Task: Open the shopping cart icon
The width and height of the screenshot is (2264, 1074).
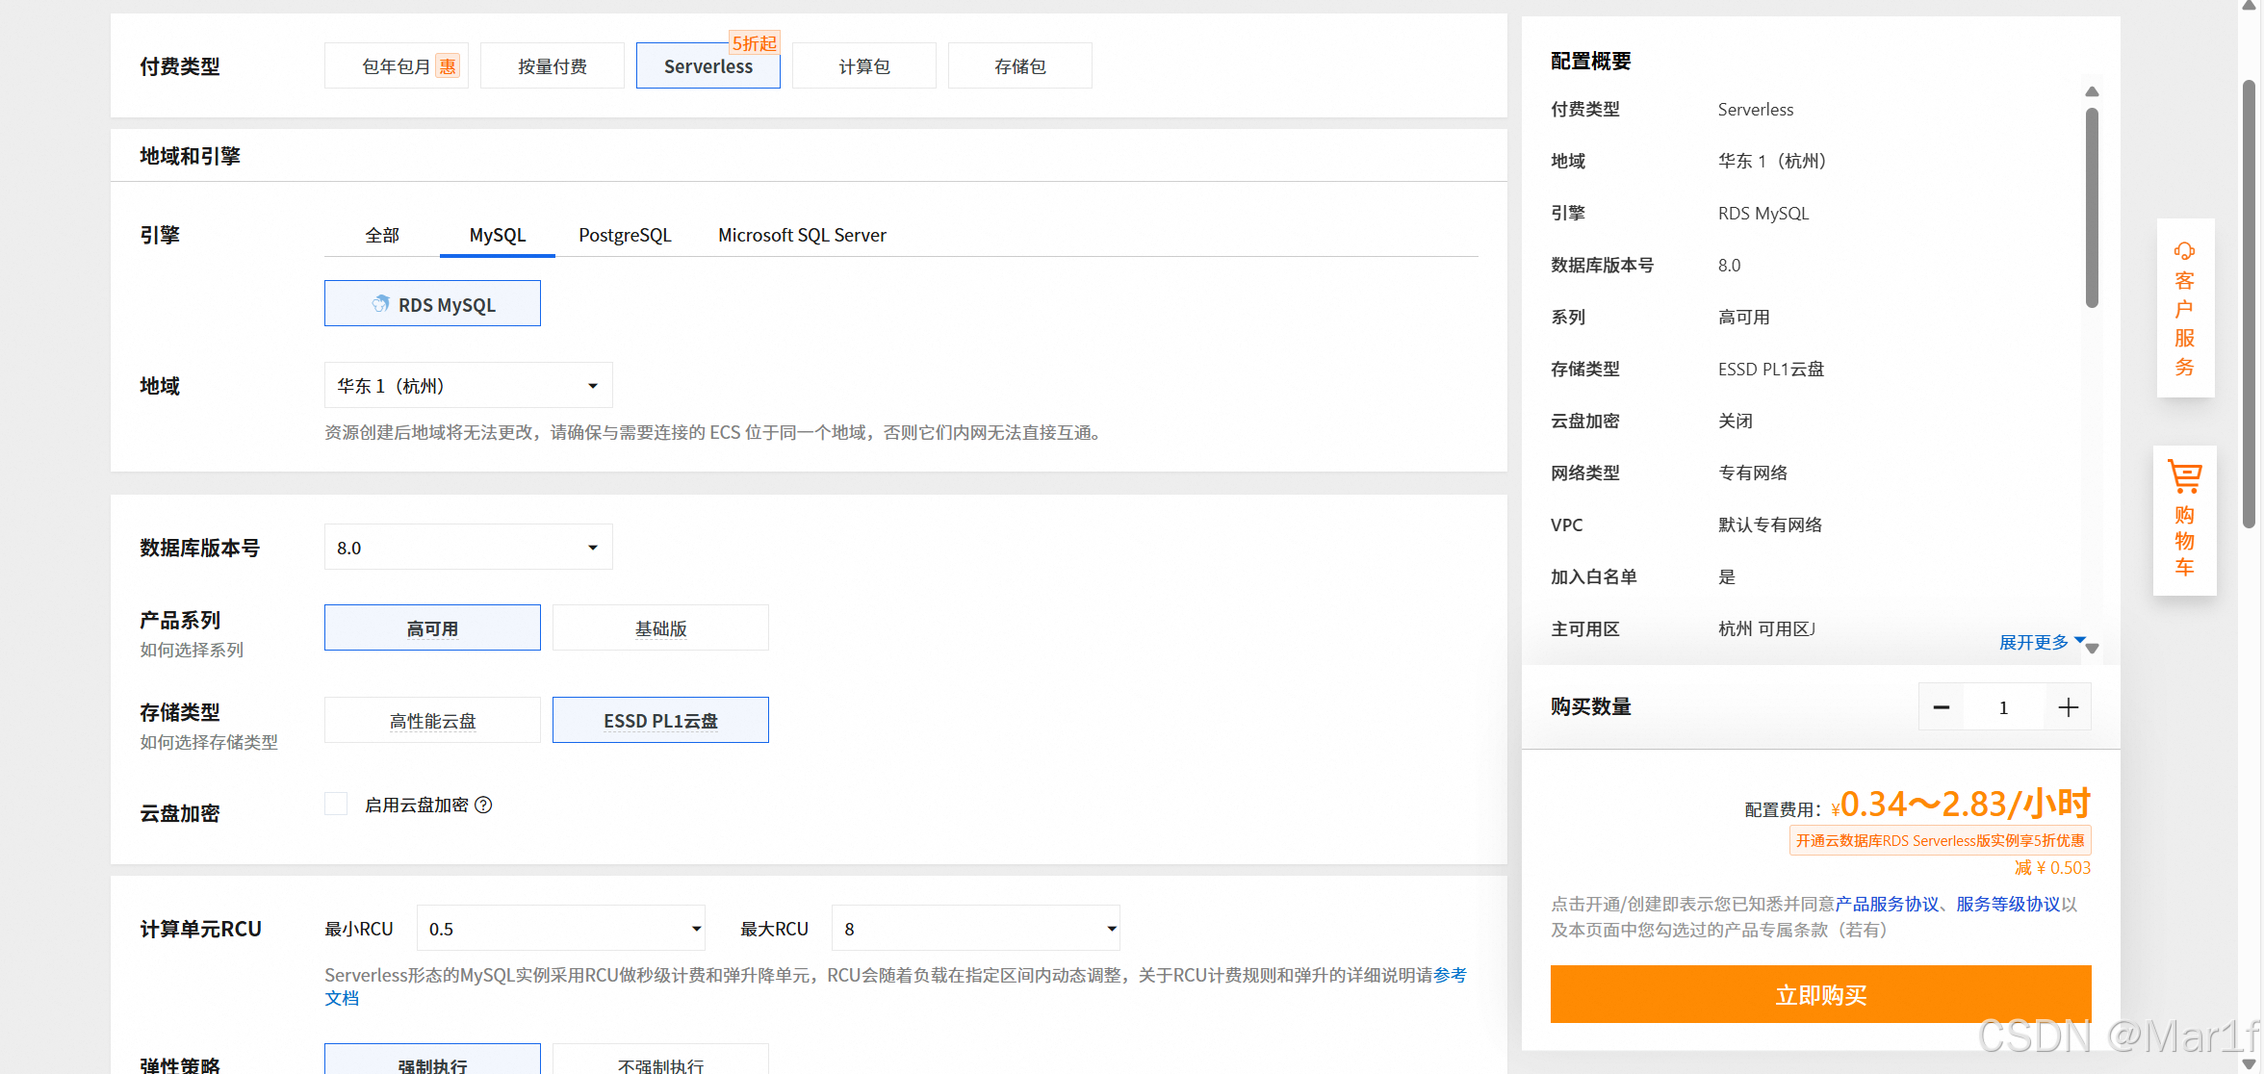Action: (x=2184, y=476)
